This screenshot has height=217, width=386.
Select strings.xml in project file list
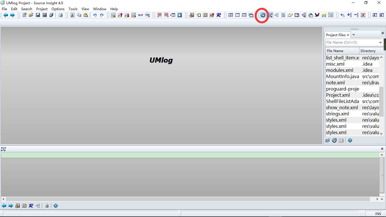337,114
